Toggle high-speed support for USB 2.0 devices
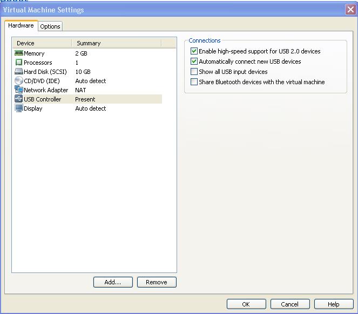358x314 pixels. coord(194,51)
